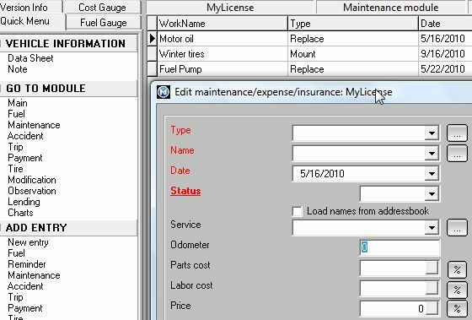The image size is (472, 320).
Task: Expand the Type dropdown
Action: (x=432, y=133)
